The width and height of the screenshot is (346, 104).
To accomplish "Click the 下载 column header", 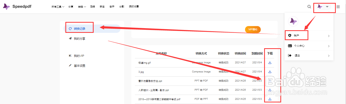I will click(270, 53).
